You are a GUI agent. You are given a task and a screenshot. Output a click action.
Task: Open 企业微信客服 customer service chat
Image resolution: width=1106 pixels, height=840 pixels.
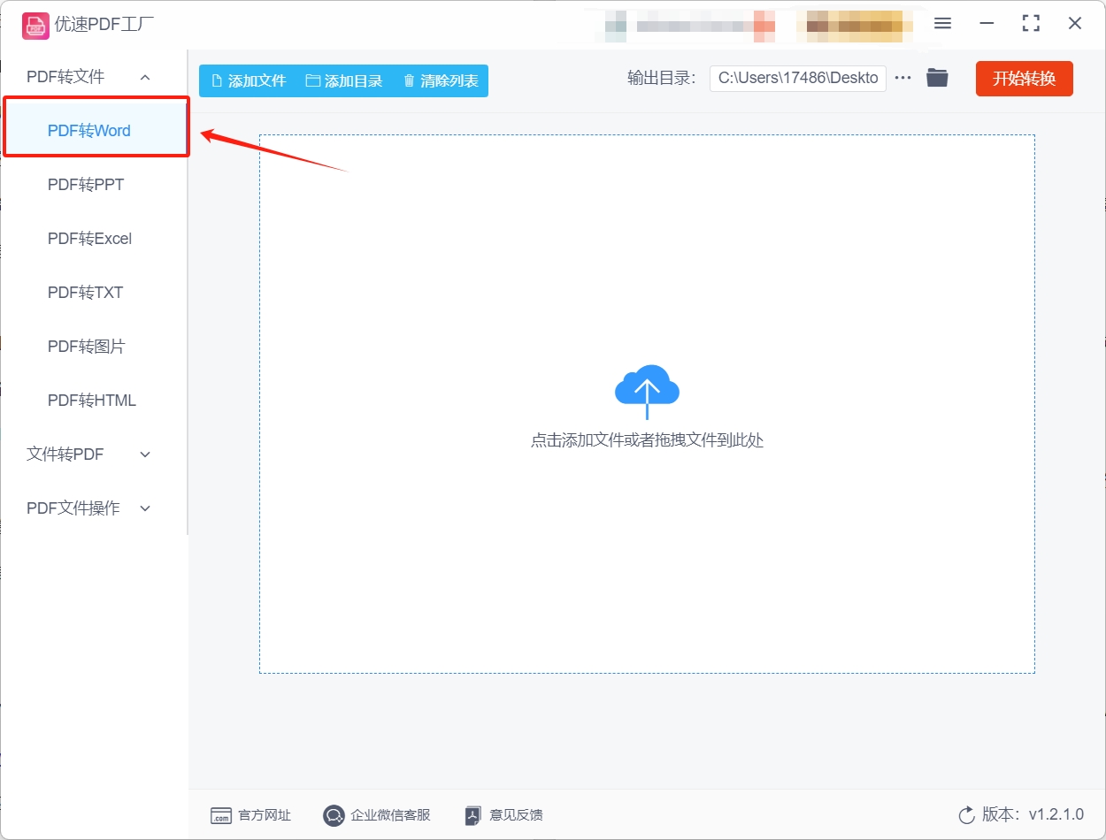pos(334,815)
